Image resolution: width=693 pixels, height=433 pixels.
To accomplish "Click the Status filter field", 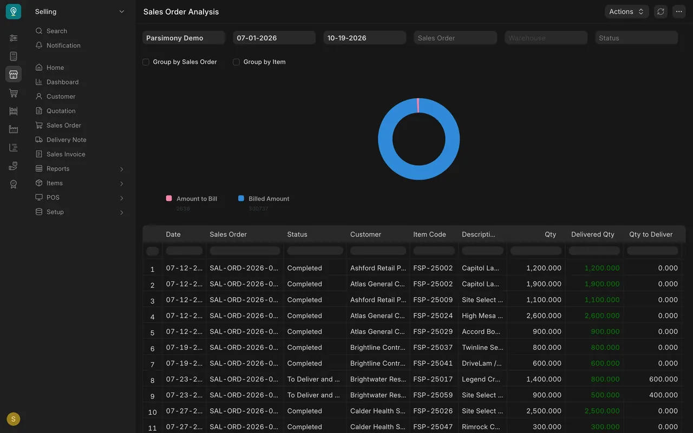I will click(x=637, y=38).
